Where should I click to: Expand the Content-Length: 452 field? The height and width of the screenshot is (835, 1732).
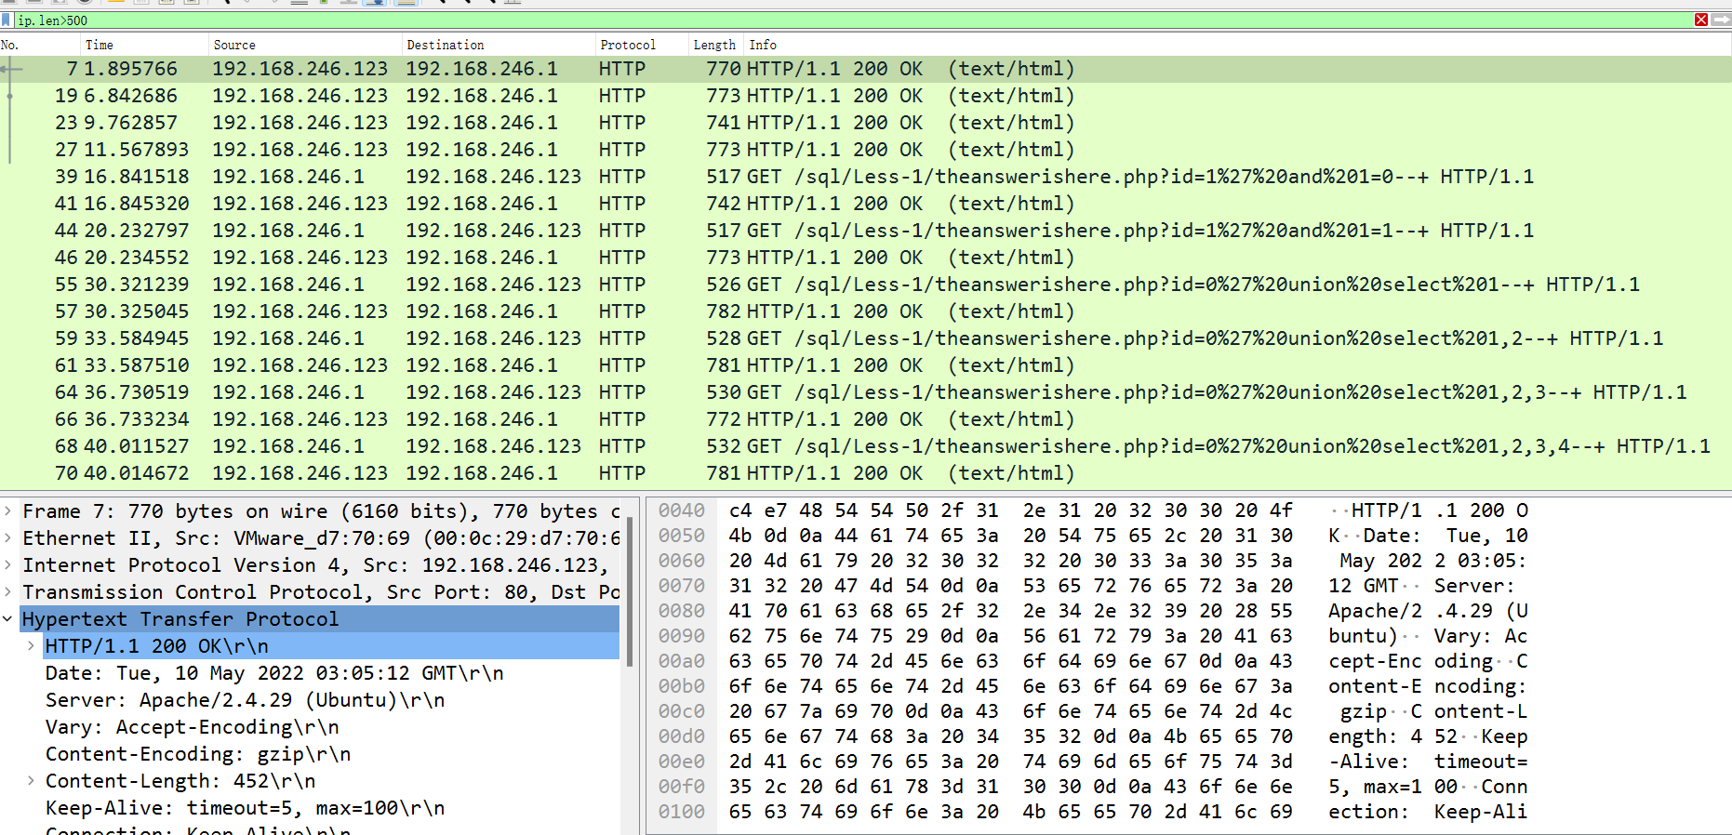31,781
